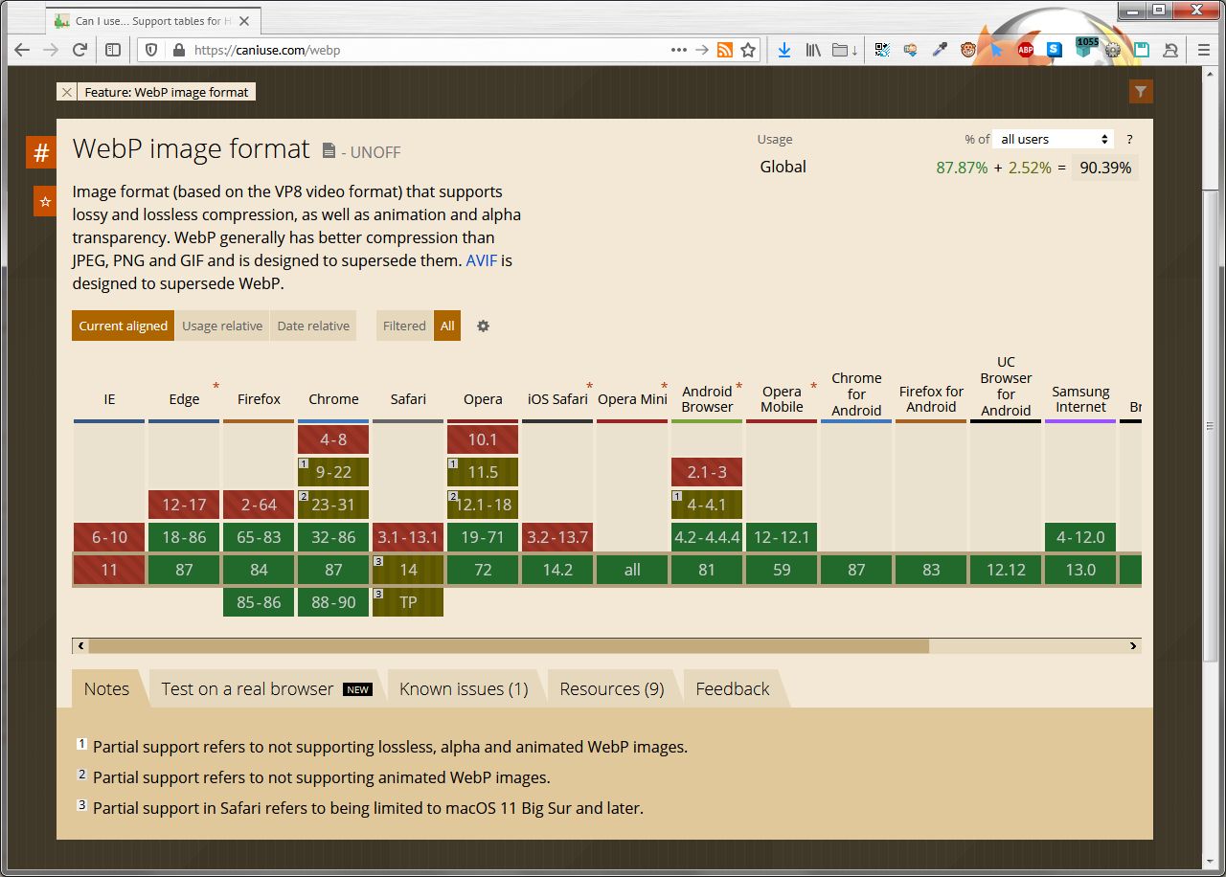Open the 'all users' usage dropdown

click(x=1054, y=140)
